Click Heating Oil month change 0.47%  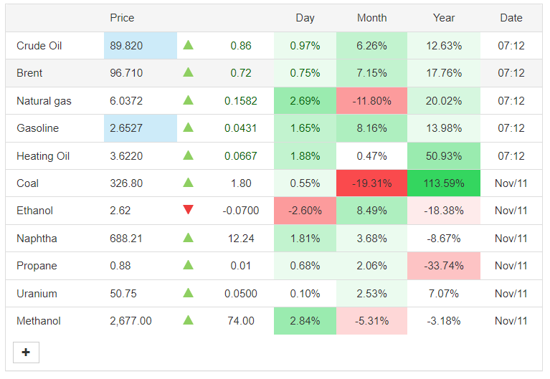(x=372, y=156)
